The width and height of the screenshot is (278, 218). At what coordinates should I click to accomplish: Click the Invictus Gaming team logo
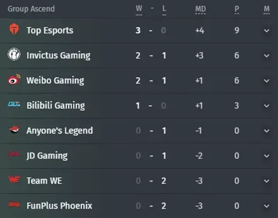(x=14, y=54)
